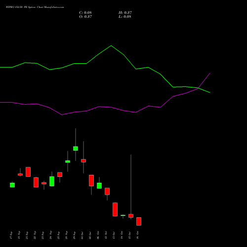Click the green and purple line crossover point
The image size is (247, 247).
[x=198, y=88]
